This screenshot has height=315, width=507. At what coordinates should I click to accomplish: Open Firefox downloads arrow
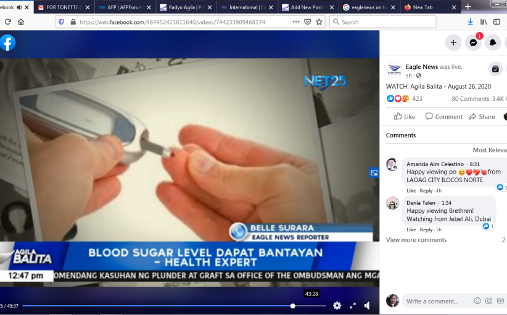(470, 22)
